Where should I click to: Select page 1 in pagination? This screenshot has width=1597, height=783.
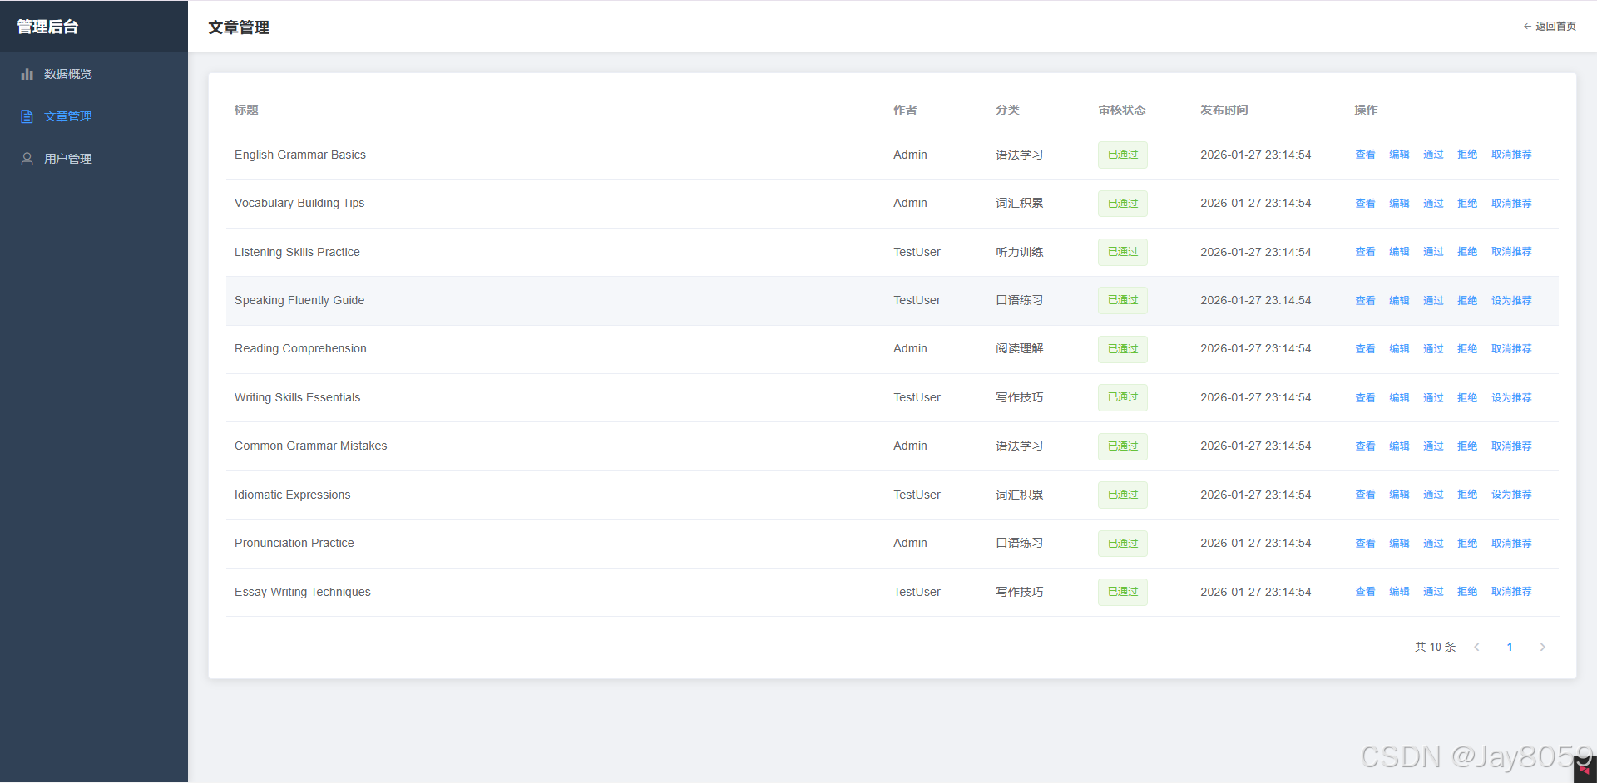click(1510, 647)
